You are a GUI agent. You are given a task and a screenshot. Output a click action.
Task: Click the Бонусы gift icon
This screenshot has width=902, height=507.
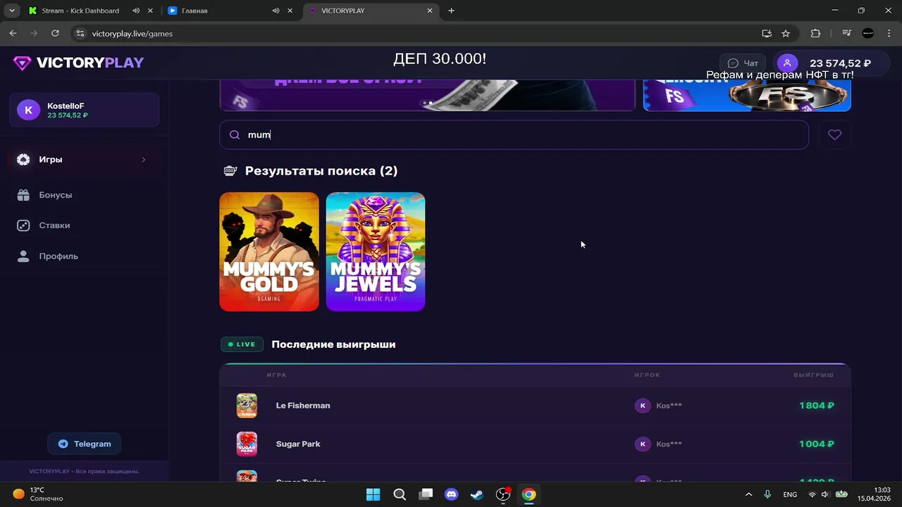tap(23, 195)
